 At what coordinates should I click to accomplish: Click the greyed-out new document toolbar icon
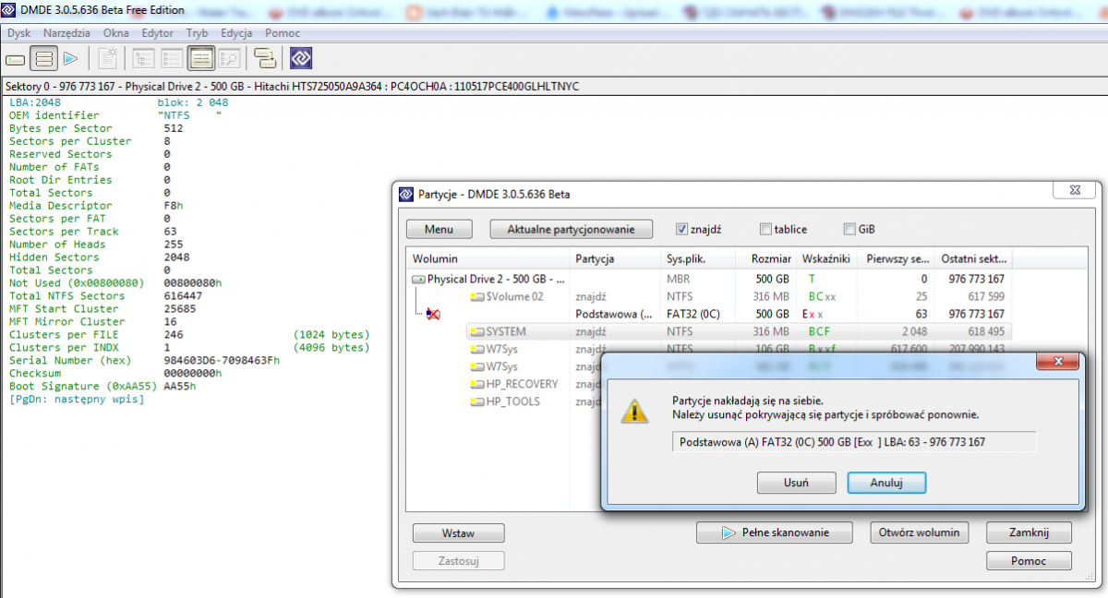[108, 59]
